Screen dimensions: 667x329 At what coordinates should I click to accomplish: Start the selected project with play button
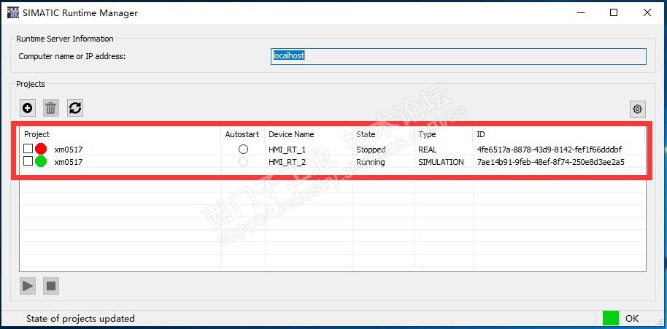(x=28, y=286)
